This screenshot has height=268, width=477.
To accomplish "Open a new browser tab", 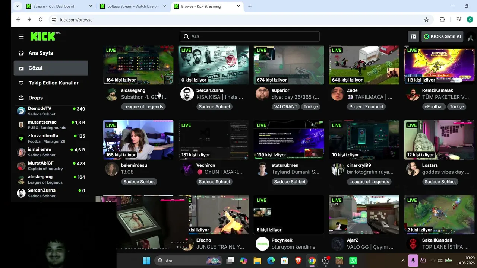I will pos(250,6).
